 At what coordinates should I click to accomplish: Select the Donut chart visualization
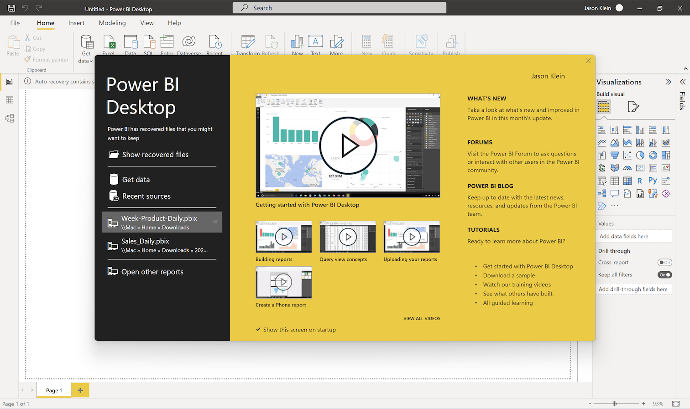[653, 155]
